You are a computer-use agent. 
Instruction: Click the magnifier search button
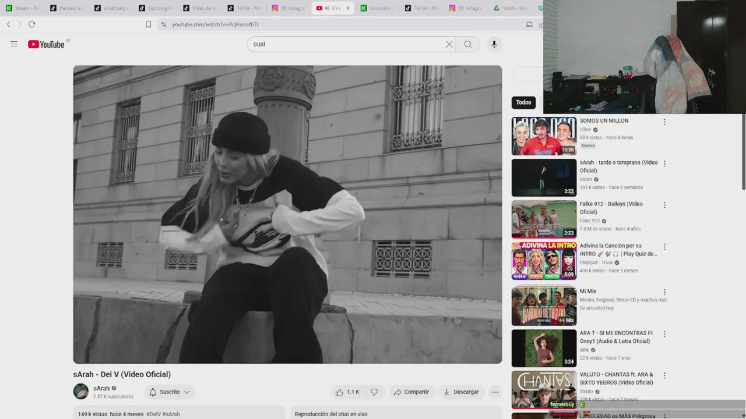tap(467, 44)
